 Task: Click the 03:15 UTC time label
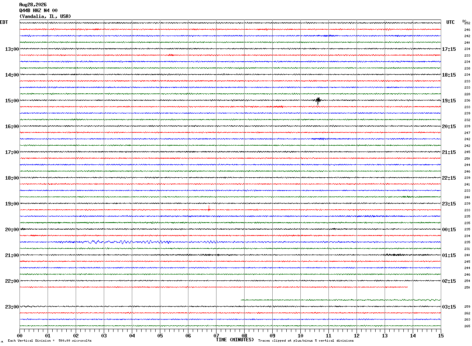pyautogui.click(x=449, y=307)
